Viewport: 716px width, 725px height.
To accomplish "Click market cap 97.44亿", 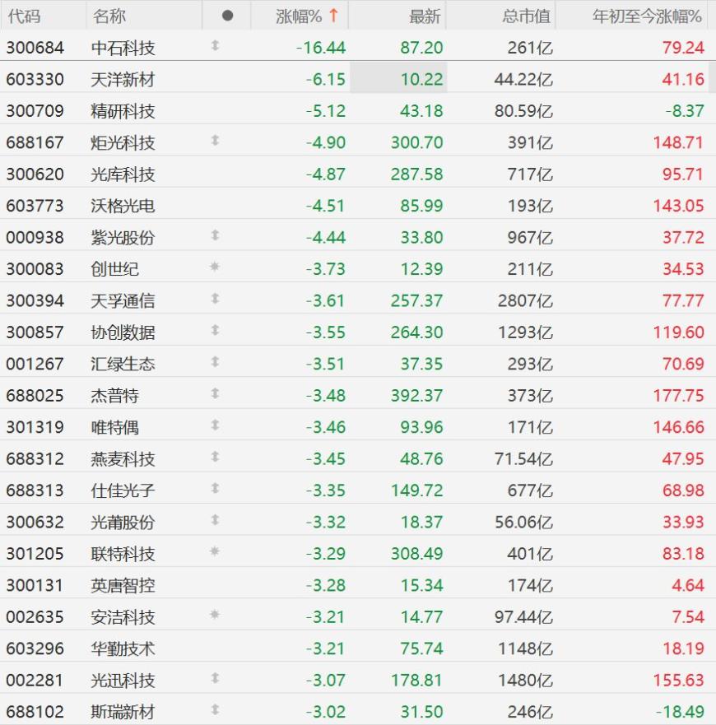I will [523, 617].
